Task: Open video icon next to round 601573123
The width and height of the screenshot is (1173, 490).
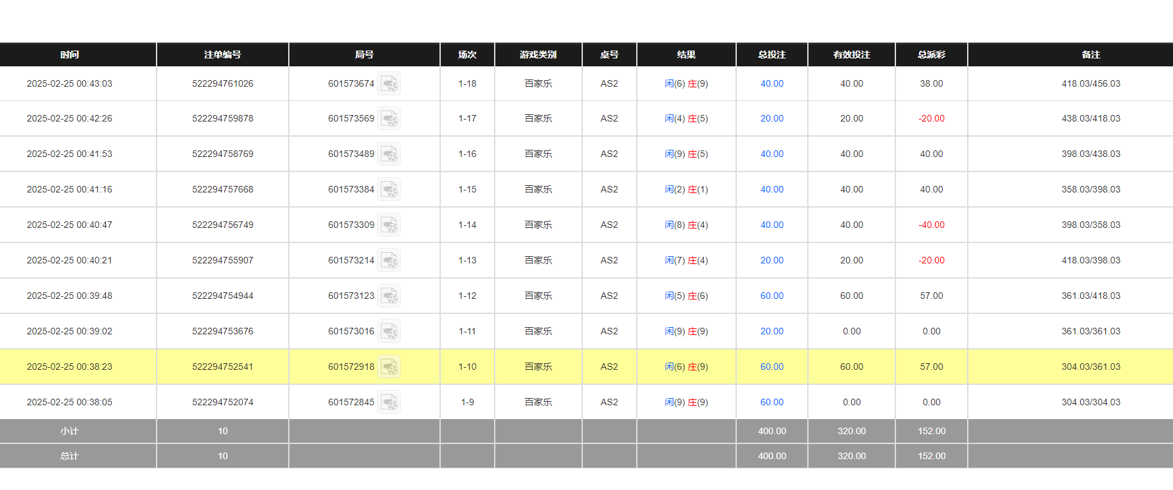Action: [x=389, y=296]
